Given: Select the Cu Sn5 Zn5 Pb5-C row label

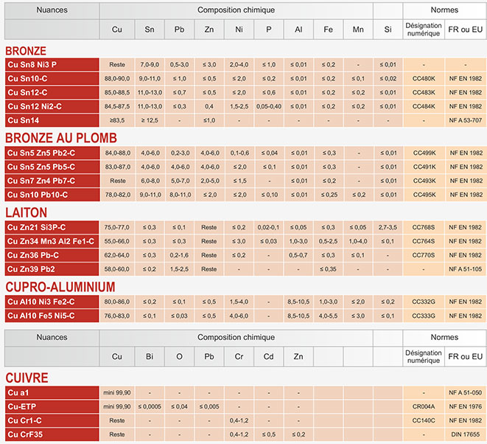Looking at the screenshot, I should [x=52, y=167].
